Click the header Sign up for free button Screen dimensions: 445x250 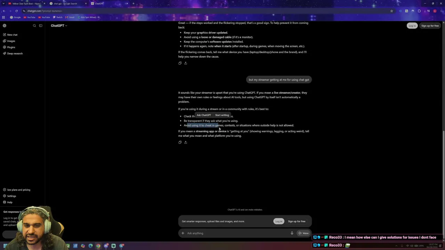point(430,26)
